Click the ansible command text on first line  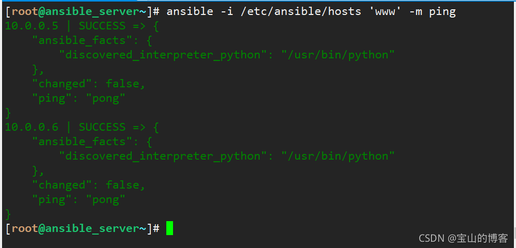tap(311, 11)
